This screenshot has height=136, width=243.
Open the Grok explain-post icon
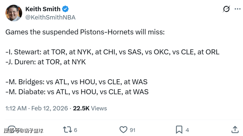[226, 9]
